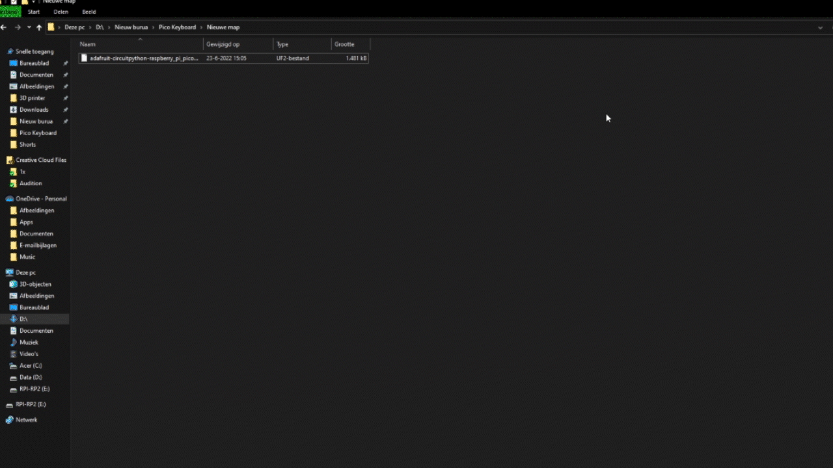Viewport: 833px width, 468px height.
Task: Open Documenten under Snelle toegang
Action: coord(36,75)
